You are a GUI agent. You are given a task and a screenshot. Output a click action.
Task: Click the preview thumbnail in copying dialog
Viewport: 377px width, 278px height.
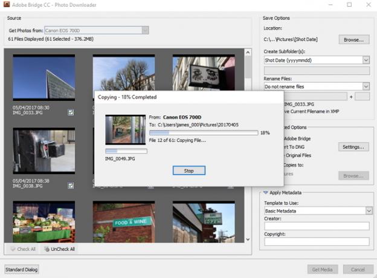point(126,129)
